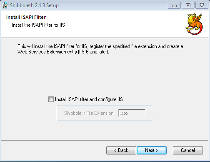Viewport: 210px width, 162px height.
Task: Click the left chevron on the Back button
Action: (x=115, y=150)
